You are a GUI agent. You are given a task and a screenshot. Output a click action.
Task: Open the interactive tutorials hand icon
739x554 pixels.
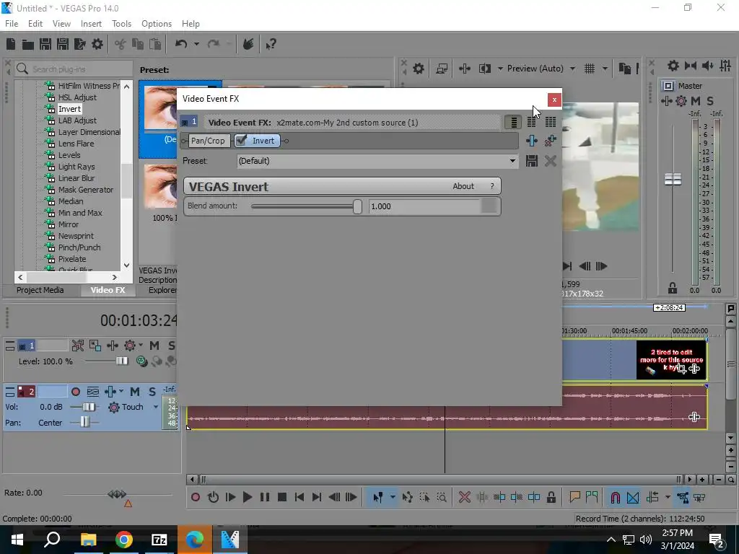click(x=248, y=44)
